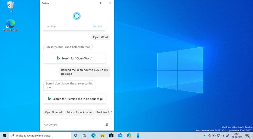Click the network tray icon
Image resolution: width=253 pixels, height=139 pixels.
point(218,135)
